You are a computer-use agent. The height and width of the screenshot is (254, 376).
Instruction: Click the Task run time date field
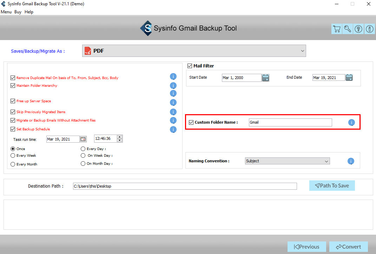pyautogui.click(x=63, y=139)
